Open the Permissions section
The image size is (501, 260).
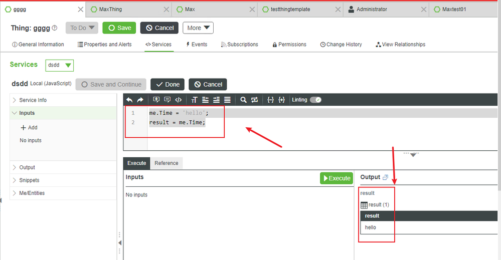pyautogui.click(x=289, y=45)
